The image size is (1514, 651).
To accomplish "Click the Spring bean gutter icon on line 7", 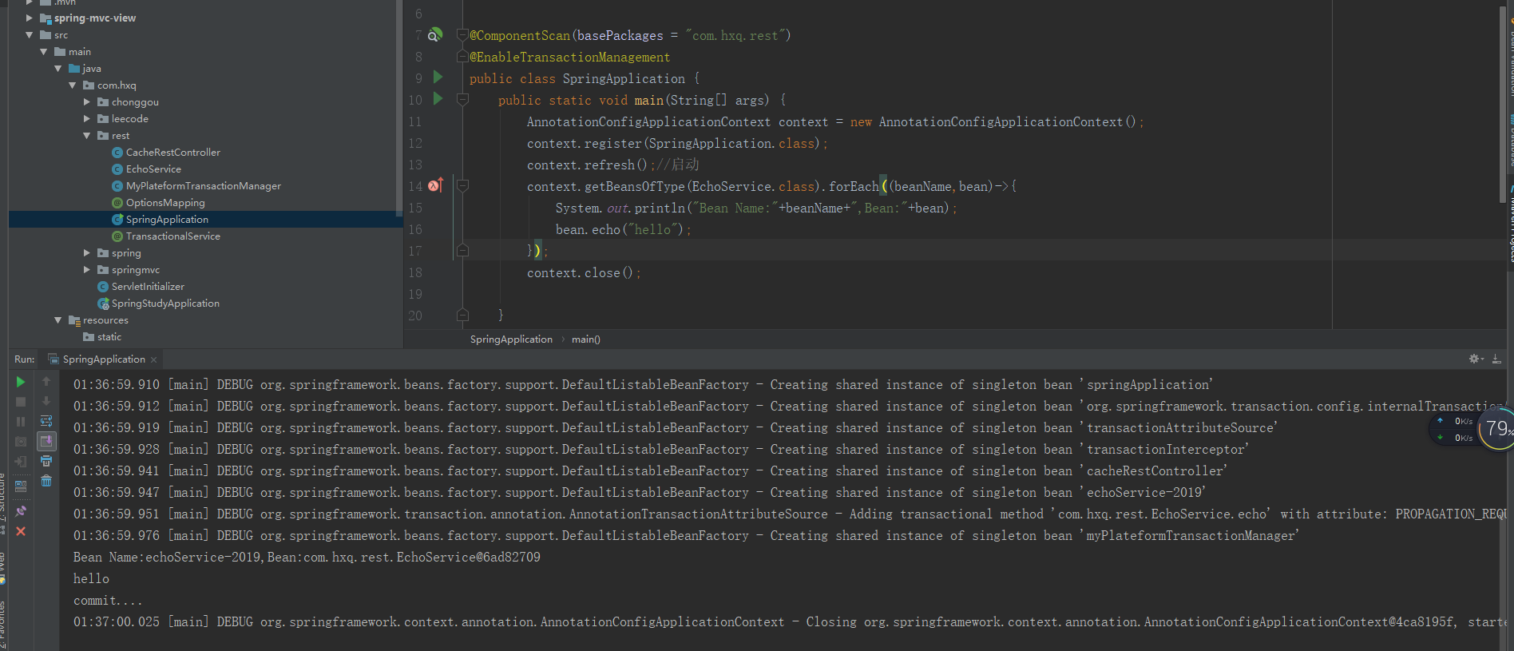I will coord(435,34).
